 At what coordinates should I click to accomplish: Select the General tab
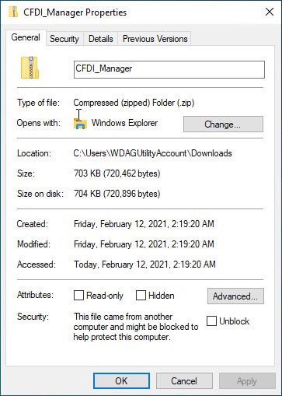tap(26, 37)
